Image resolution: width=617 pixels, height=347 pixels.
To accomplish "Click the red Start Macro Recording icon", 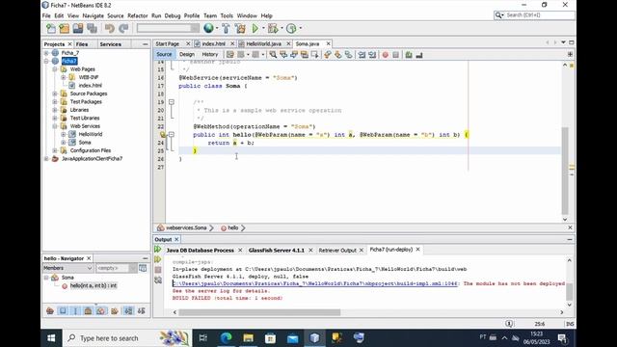I will [386, 55].
